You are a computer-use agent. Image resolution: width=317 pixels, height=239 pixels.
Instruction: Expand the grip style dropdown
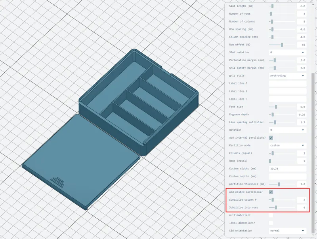coord(287,75)
